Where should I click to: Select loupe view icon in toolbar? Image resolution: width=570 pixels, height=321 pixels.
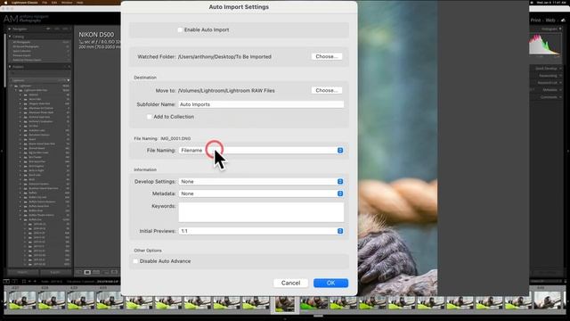pyautogui.click(x=87, y=272)
